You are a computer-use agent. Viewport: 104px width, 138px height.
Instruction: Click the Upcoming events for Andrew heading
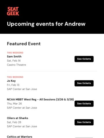coord(46,24)
